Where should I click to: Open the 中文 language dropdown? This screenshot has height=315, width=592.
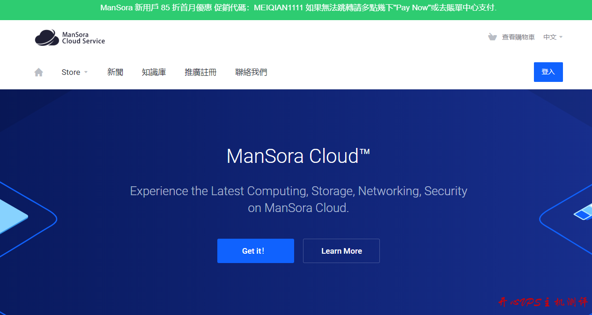coord(553,37)
